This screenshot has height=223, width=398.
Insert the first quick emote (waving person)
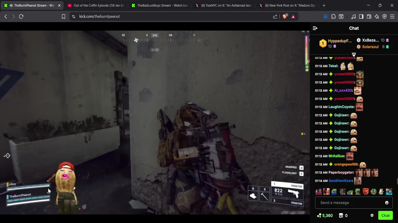[319, 192]
